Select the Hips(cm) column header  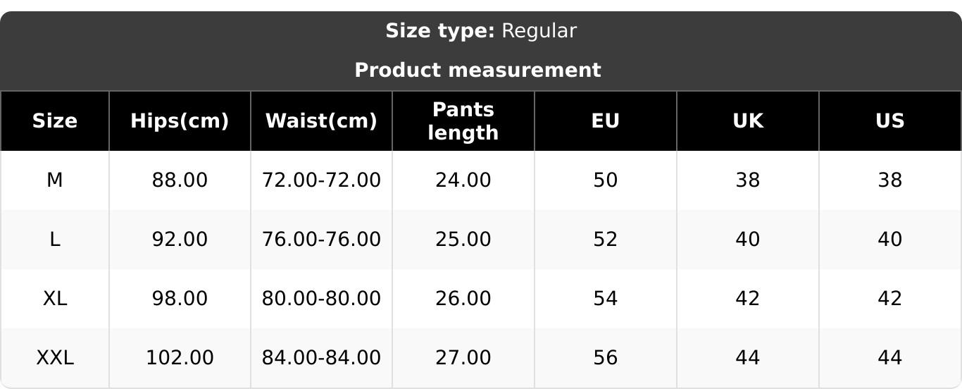pyautogui.click(x=180, y=121)
